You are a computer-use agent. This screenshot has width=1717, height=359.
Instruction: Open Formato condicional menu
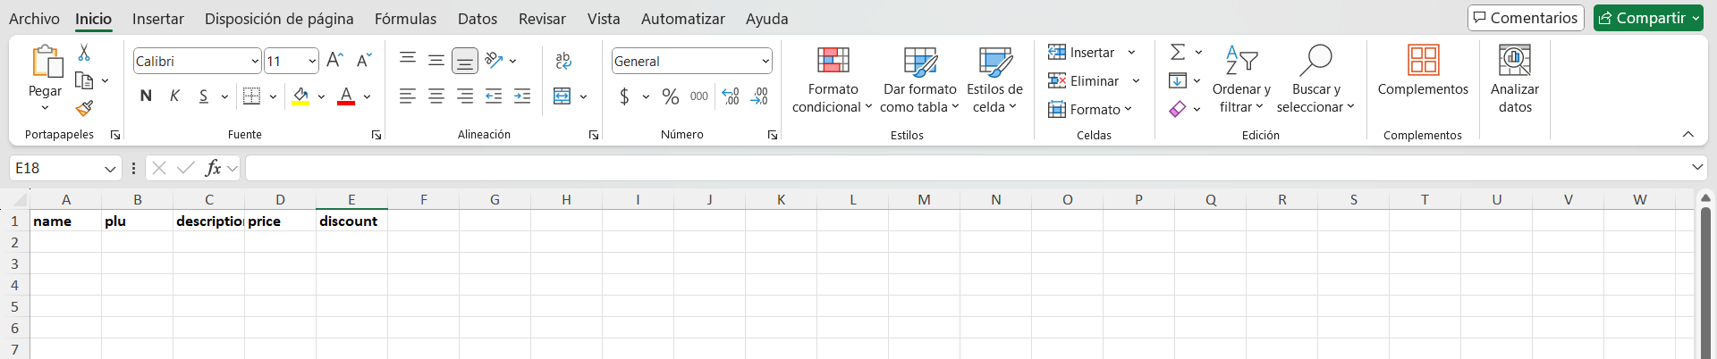pyautogui.click(x=832, y=80)
